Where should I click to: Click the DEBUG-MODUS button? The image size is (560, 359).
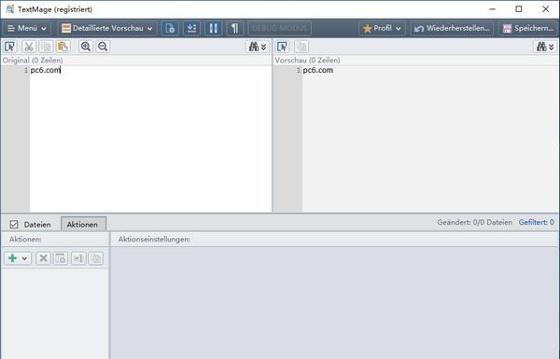click(280, 28)
